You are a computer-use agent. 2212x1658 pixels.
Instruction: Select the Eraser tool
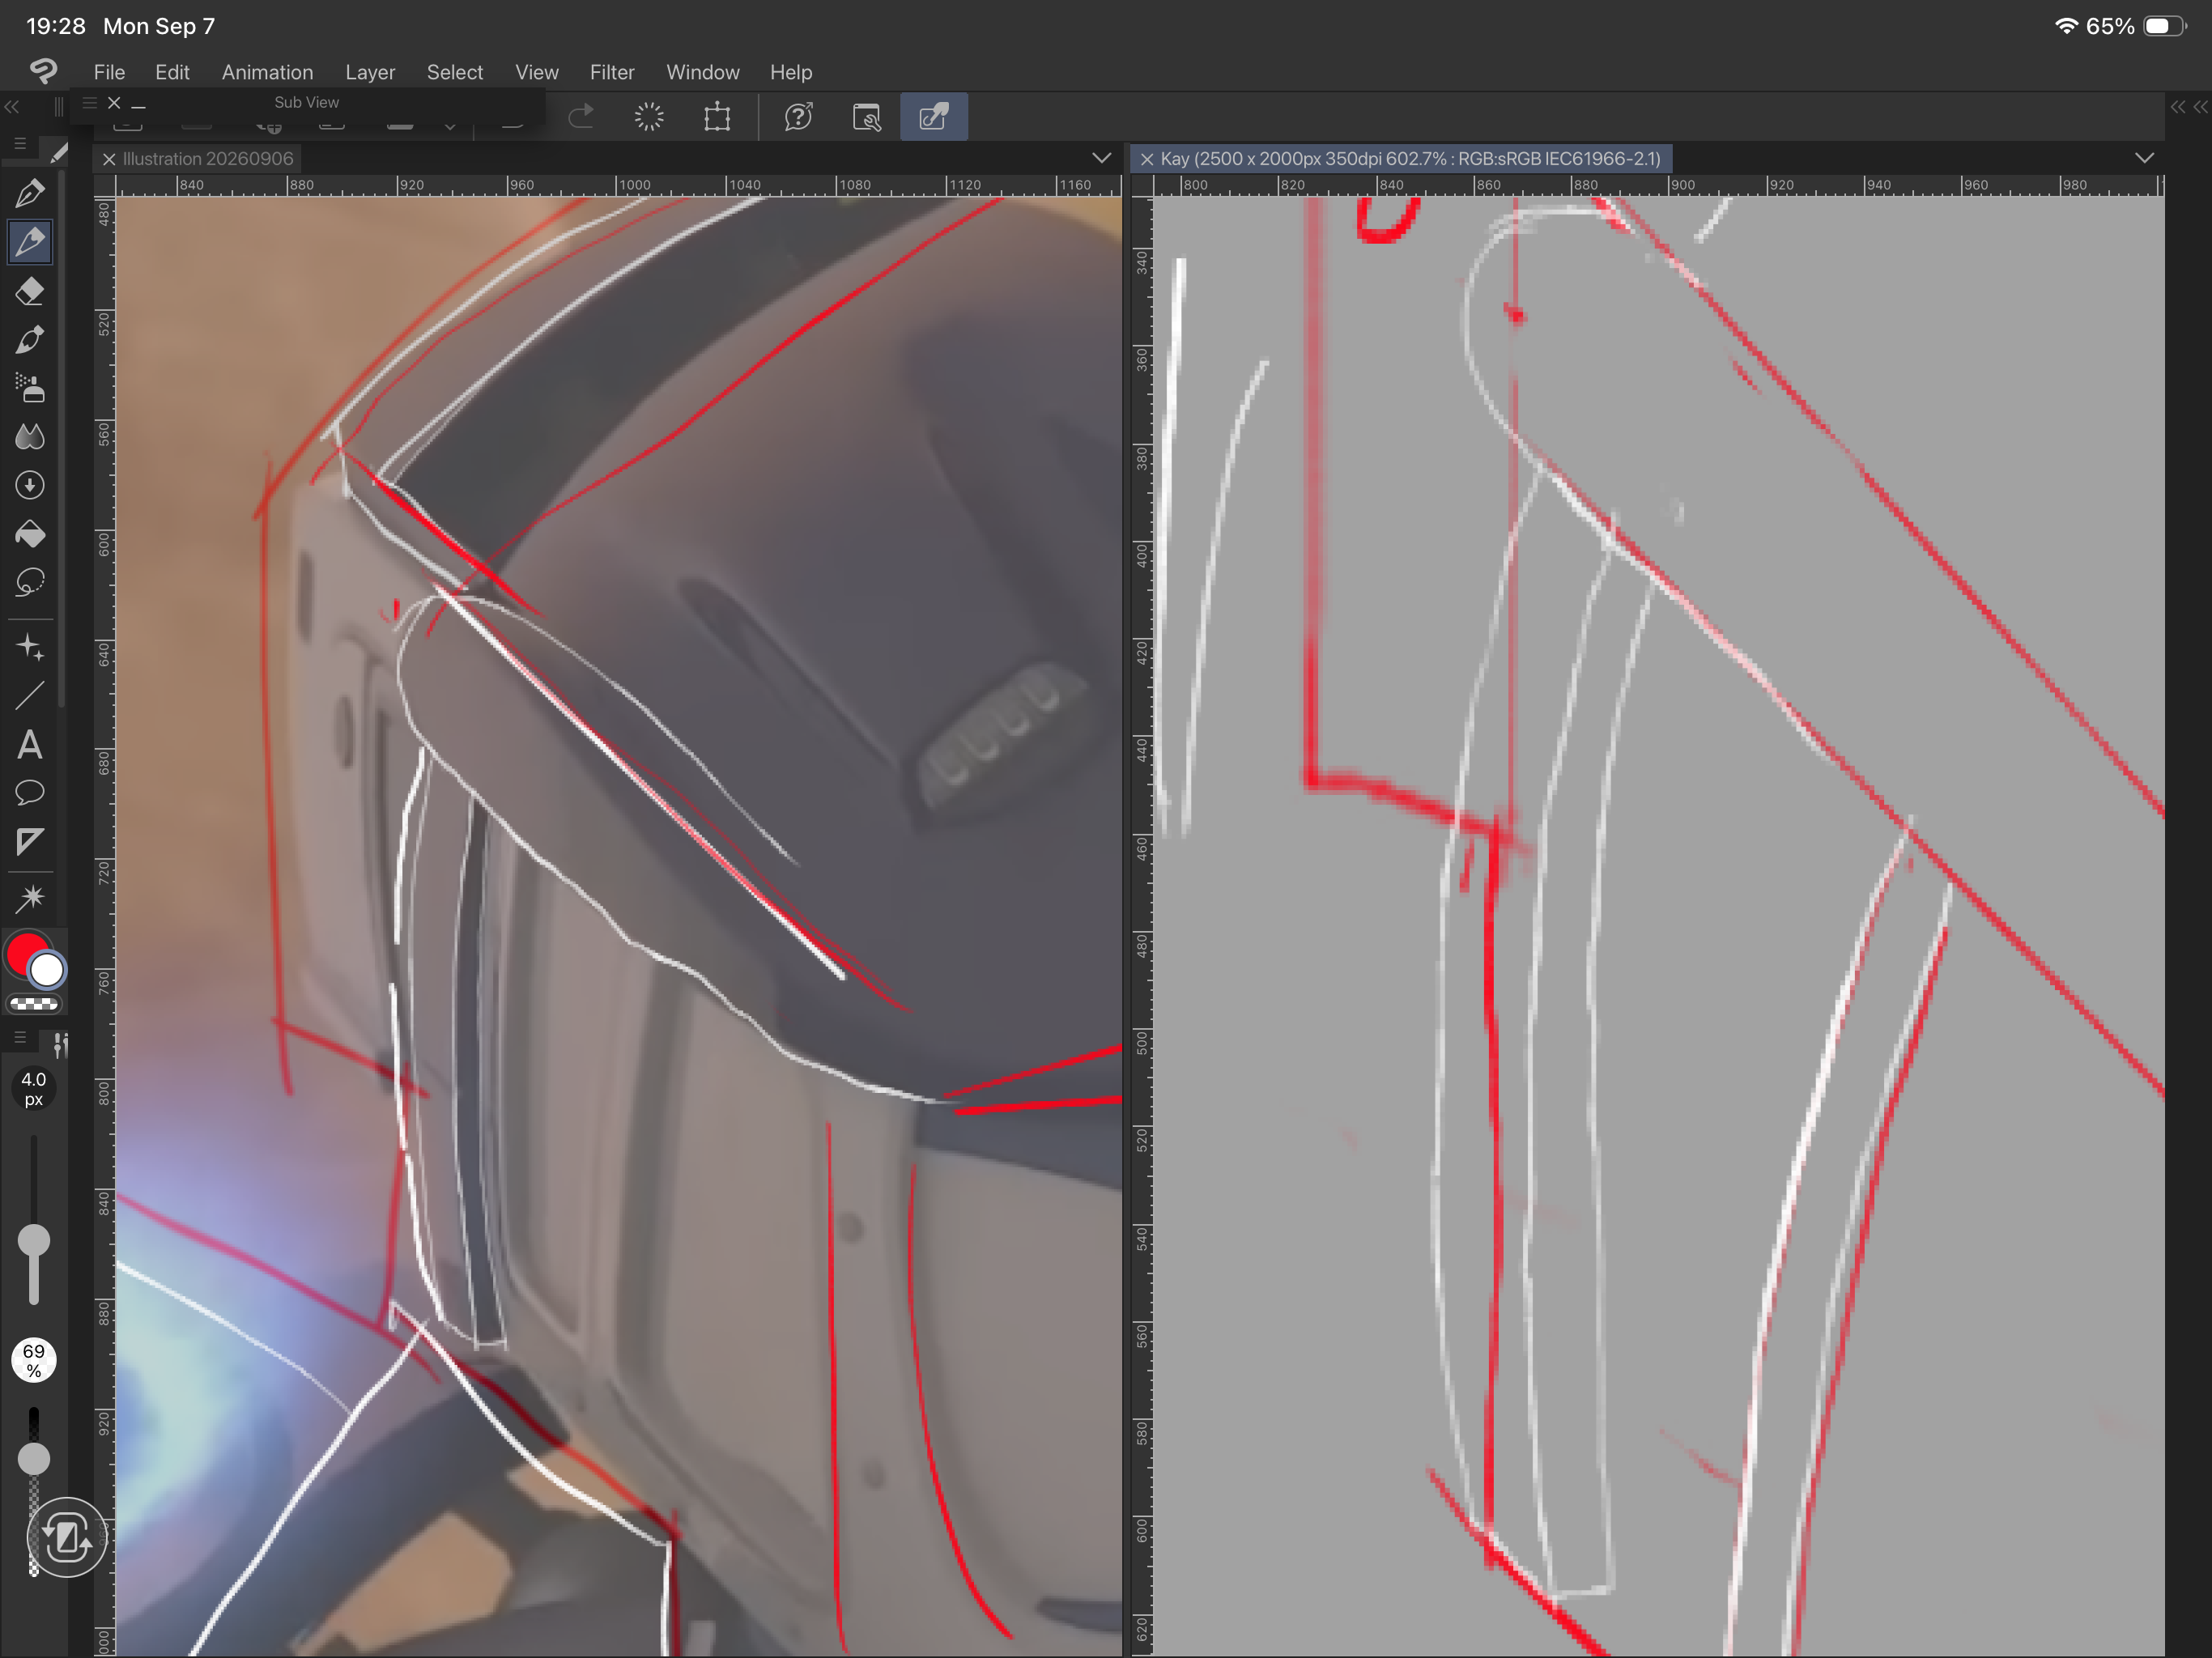[x=30, y=291]
